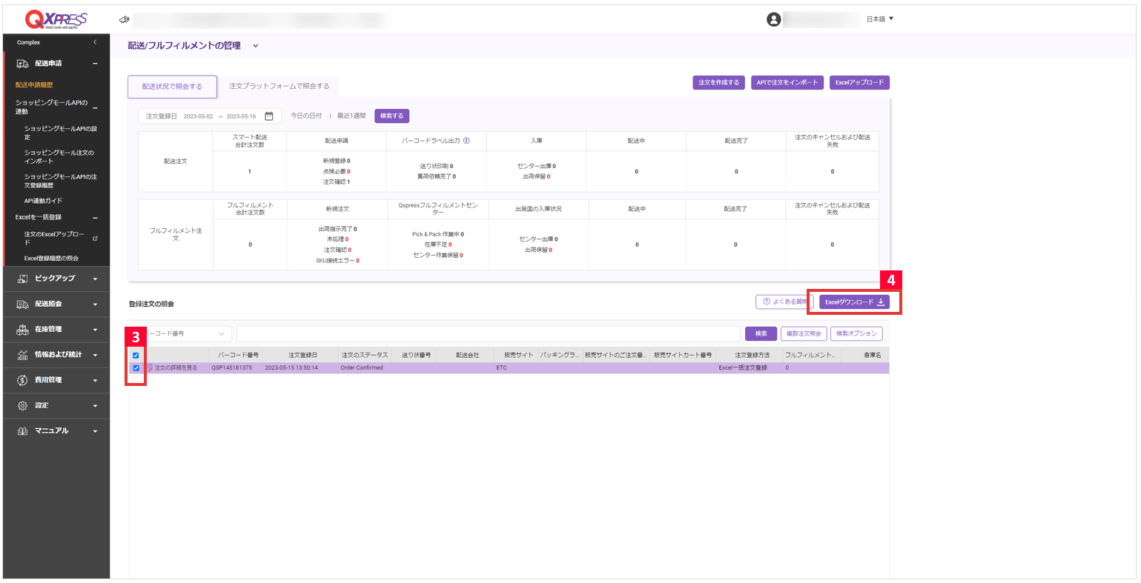
Task: Click info icon next to バーコードラベル出力
Action: pyautogui.click(x=466, y=140)
